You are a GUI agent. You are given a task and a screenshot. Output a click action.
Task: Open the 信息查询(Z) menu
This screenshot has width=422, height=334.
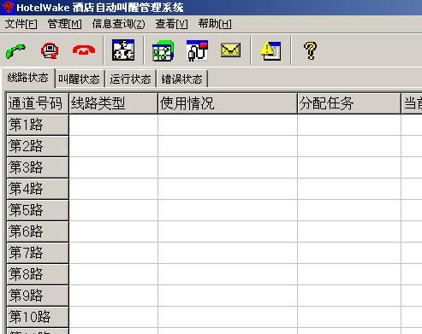(x=118, y=24)
